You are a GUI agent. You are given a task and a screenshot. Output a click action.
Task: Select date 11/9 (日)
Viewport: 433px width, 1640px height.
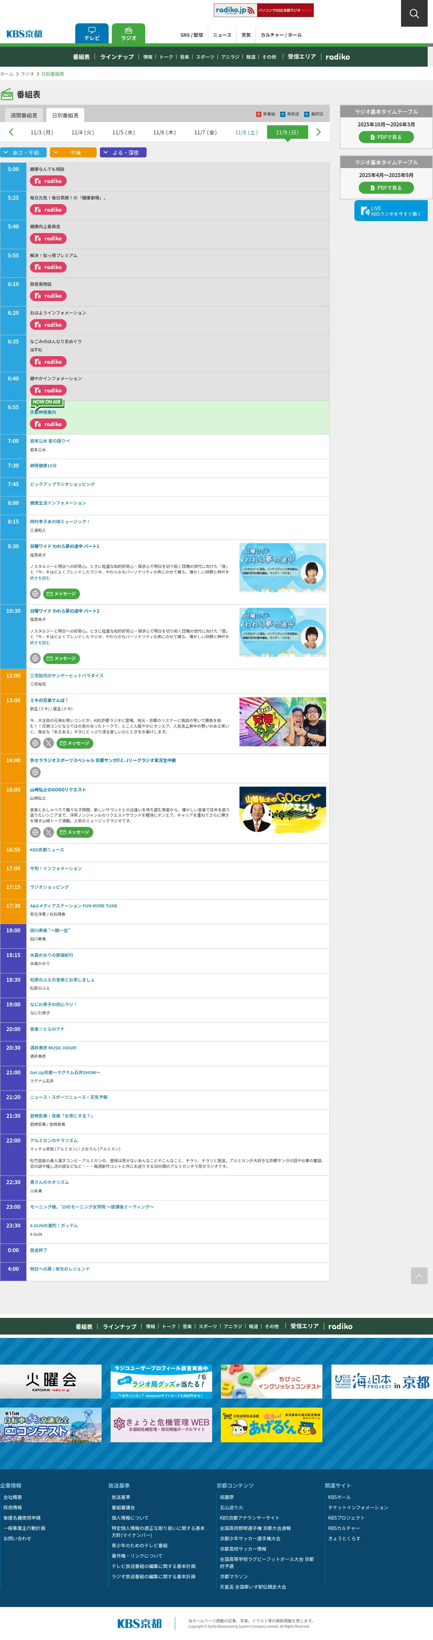[287, 132]
